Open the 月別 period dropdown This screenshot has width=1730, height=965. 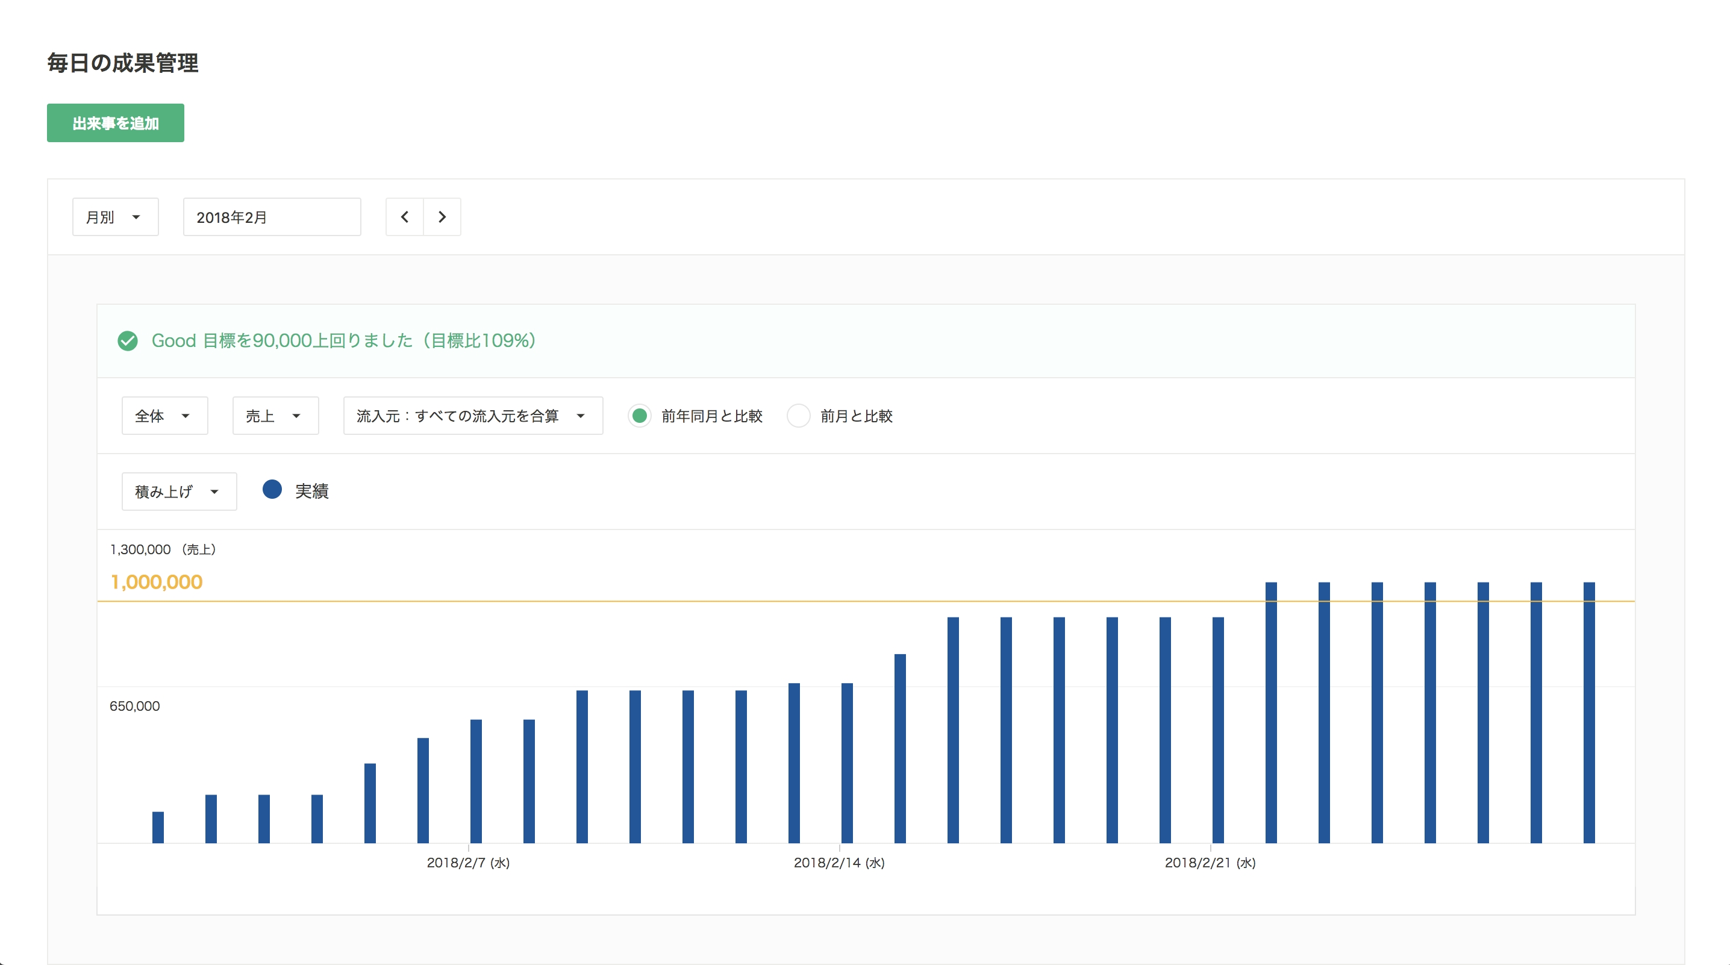[x=116, y=217]
